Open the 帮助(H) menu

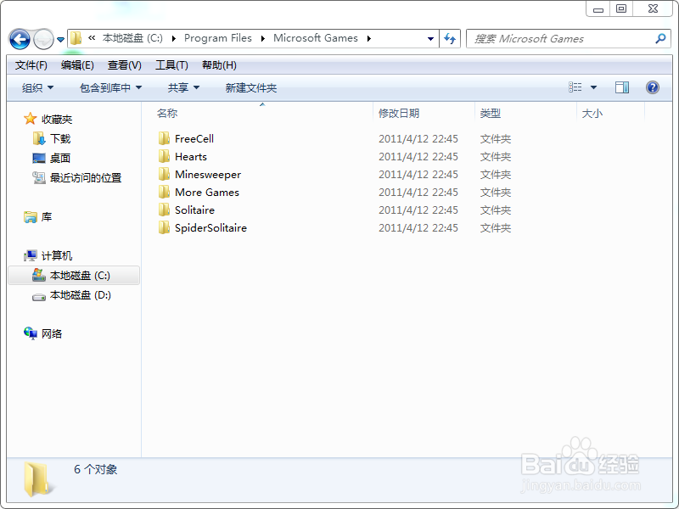tap(219, 65)
